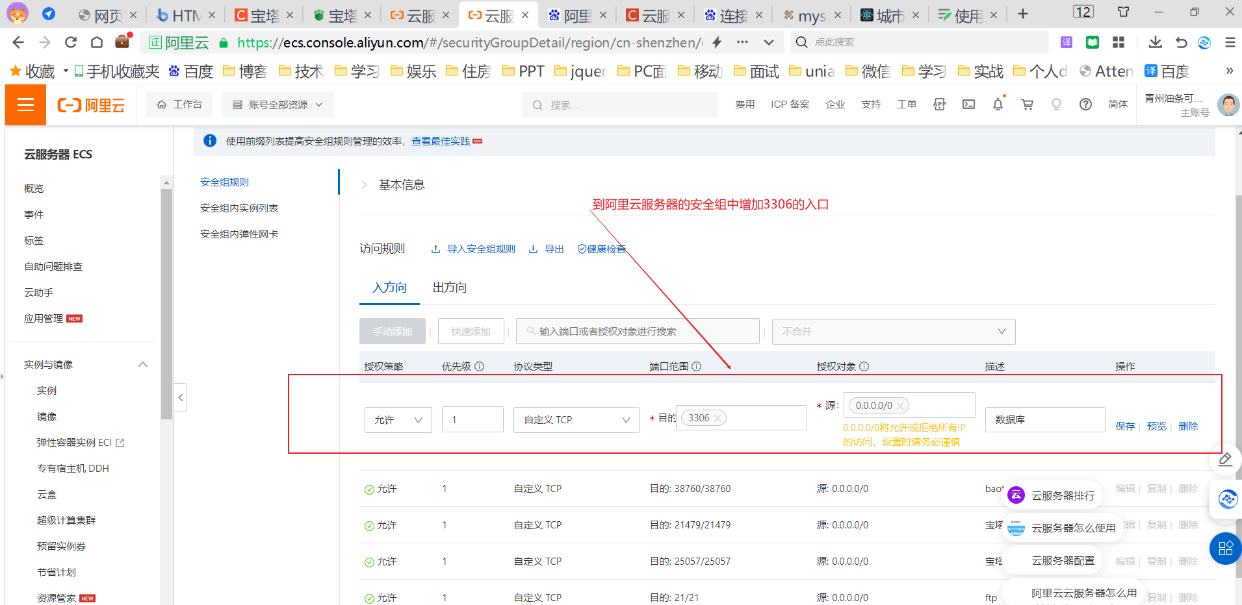This screenshot has width=1242, height=605.
Task: Click the floating blue grid shortcut button
Action: (x=1226, y=549)
